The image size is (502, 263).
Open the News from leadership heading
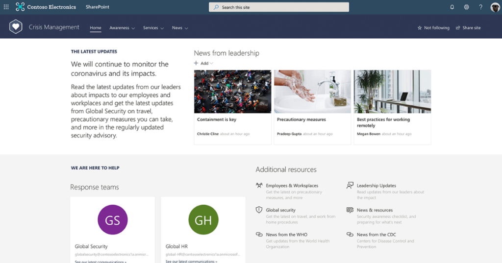tap(226, 53)
